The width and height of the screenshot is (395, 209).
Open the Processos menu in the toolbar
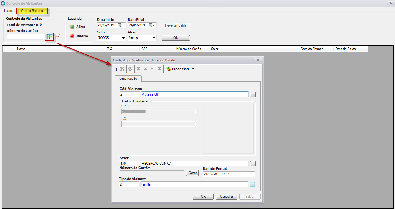(180, 69)
